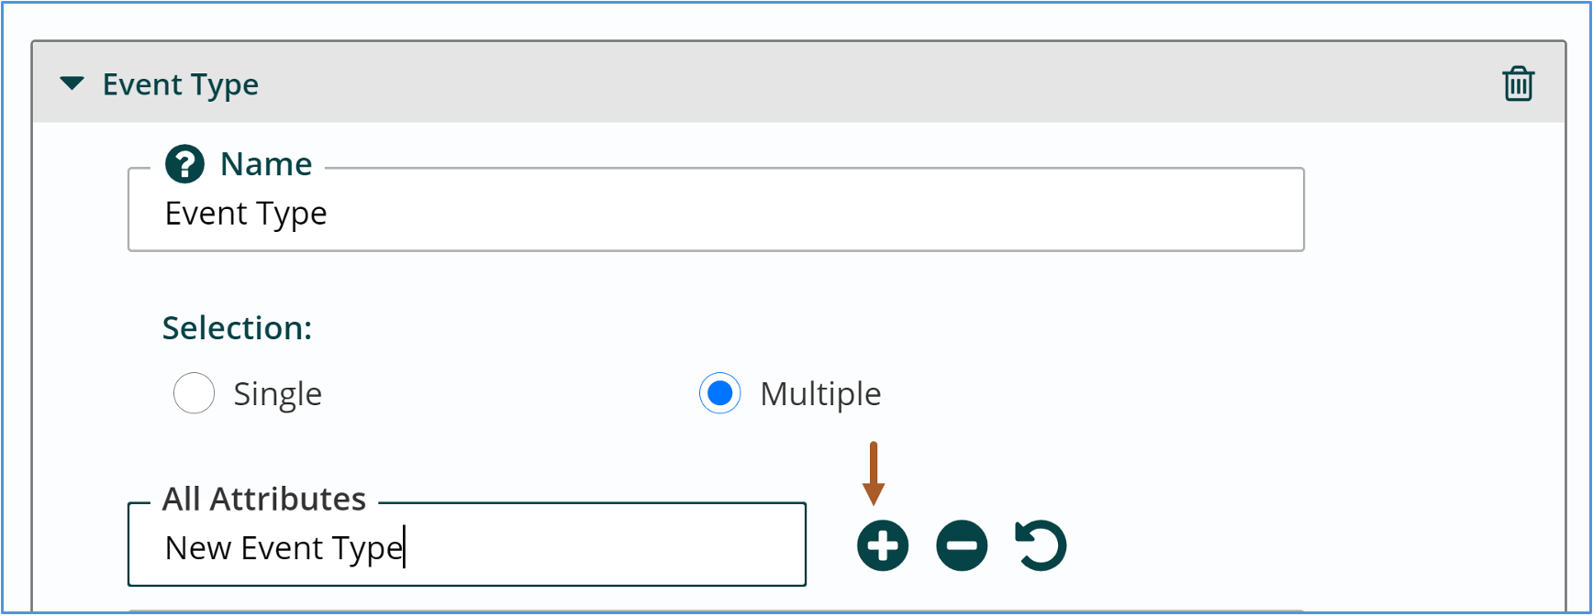Toggle section via the Event Type header title

(x=181, y=84)
